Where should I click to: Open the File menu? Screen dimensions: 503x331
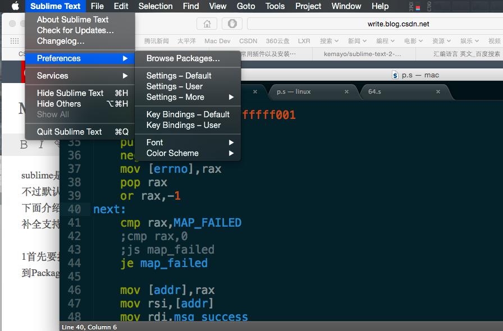(x=97, y=6)
